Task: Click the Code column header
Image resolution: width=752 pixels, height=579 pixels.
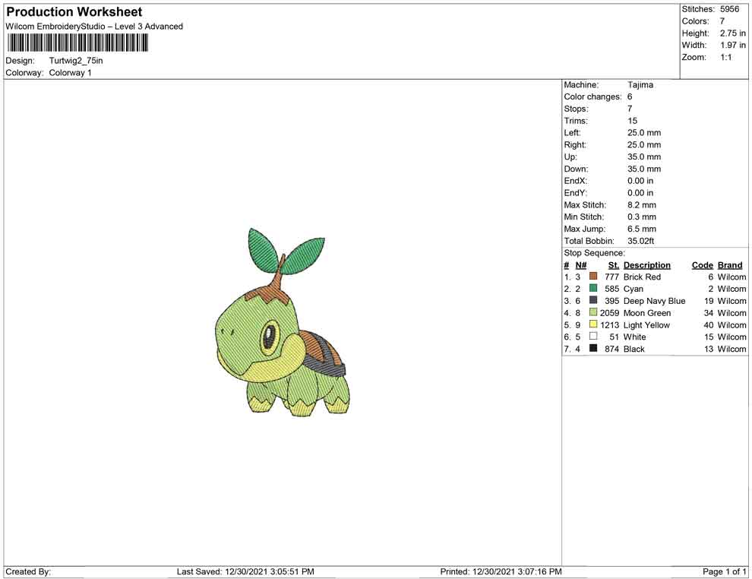Action: click(703, 265)
